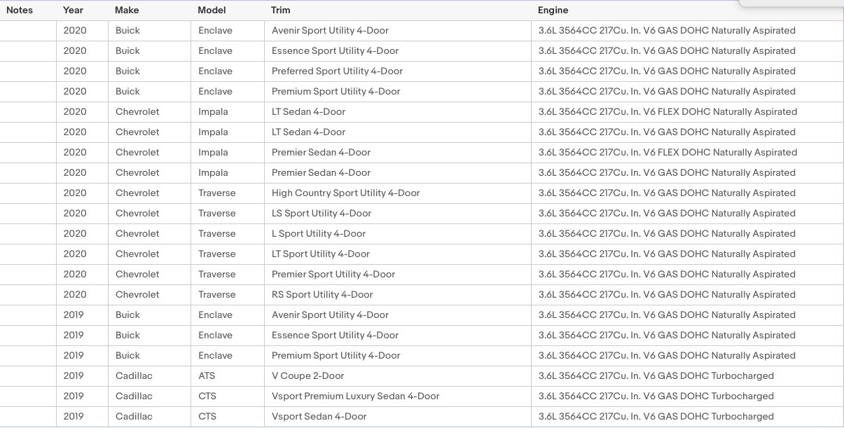Click the empty Notes cell in V Coupe row

click(28, 376)
